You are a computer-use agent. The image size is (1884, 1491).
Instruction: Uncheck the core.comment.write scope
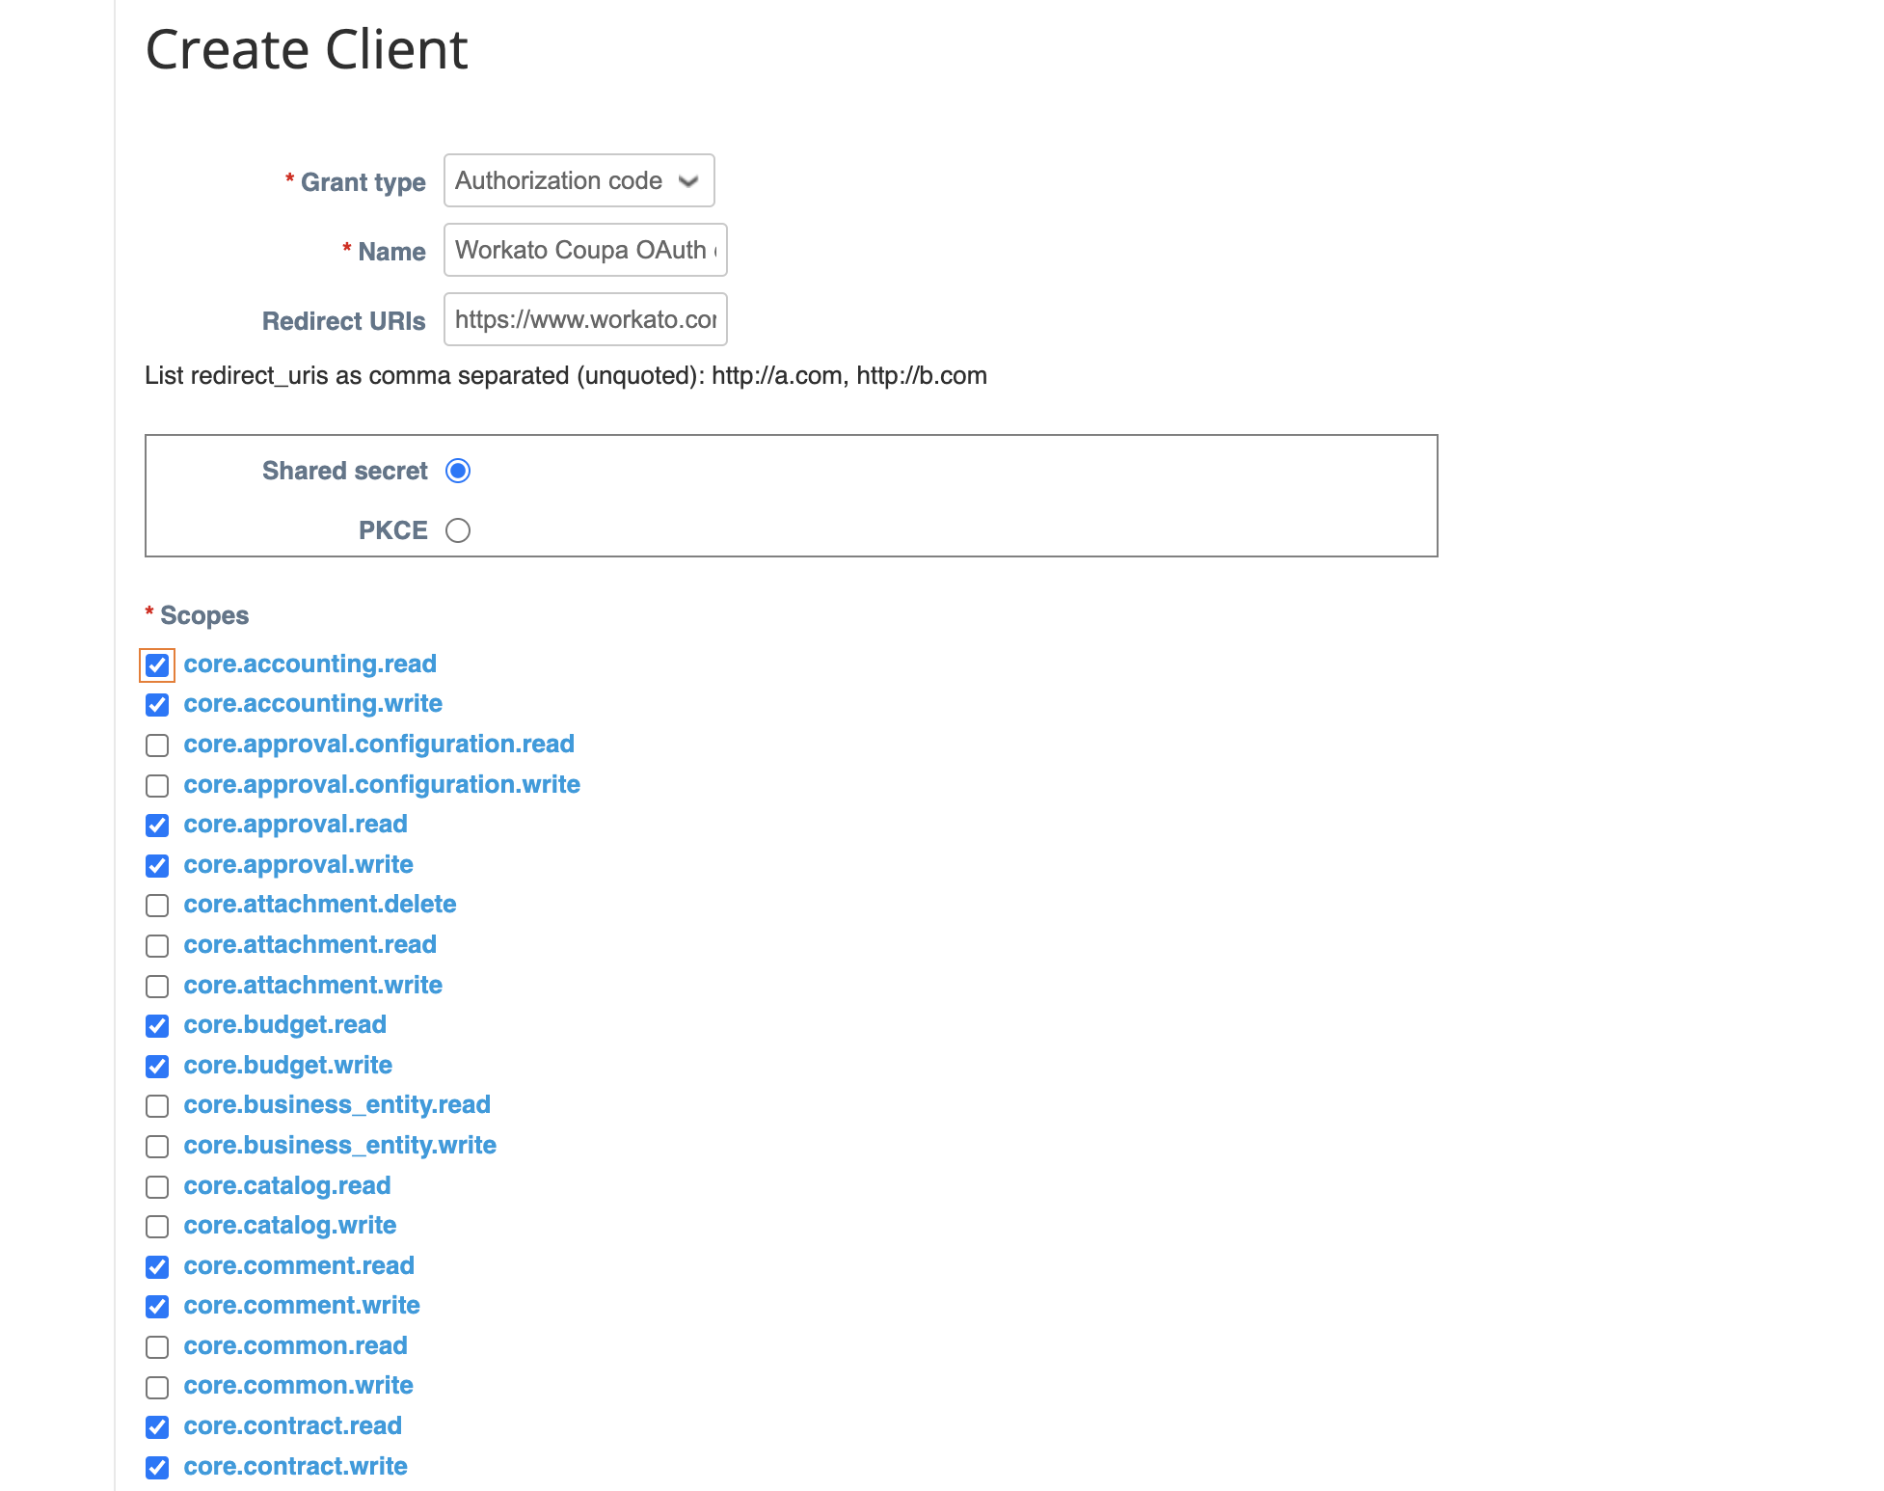pos(157,1307)
